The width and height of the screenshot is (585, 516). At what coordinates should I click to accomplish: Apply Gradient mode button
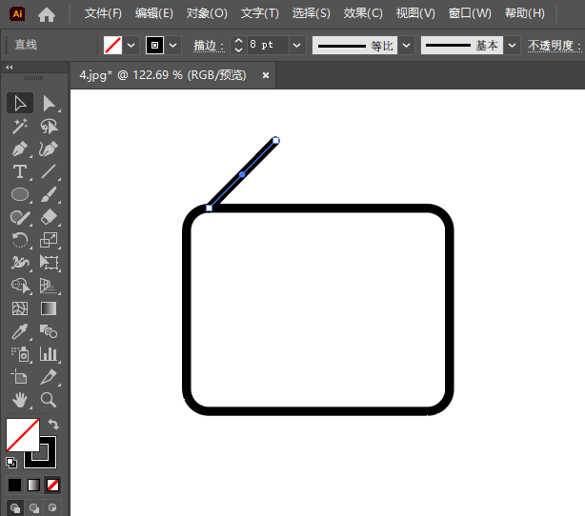pyautogui.click(x=33, y=486)
